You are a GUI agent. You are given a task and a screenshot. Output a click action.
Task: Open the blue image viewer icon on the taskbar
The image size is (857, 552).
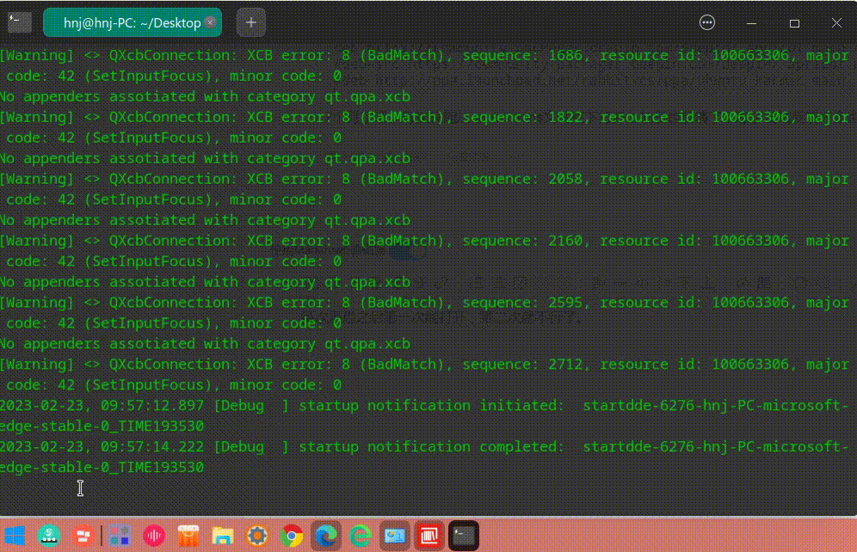395,536
